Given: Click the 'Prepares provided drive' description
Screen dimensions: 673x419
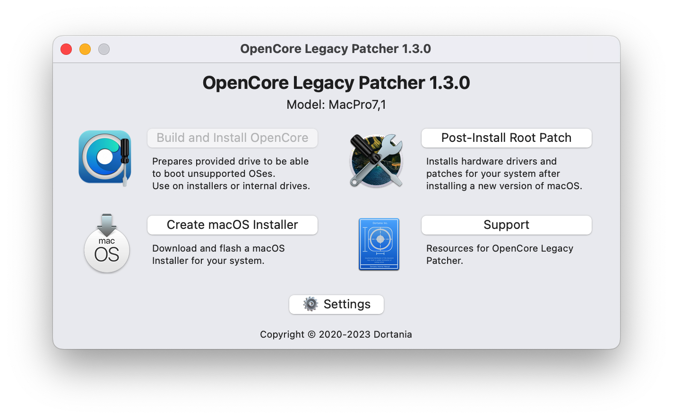Looking at the screenshot, I should tap(231, 174).
